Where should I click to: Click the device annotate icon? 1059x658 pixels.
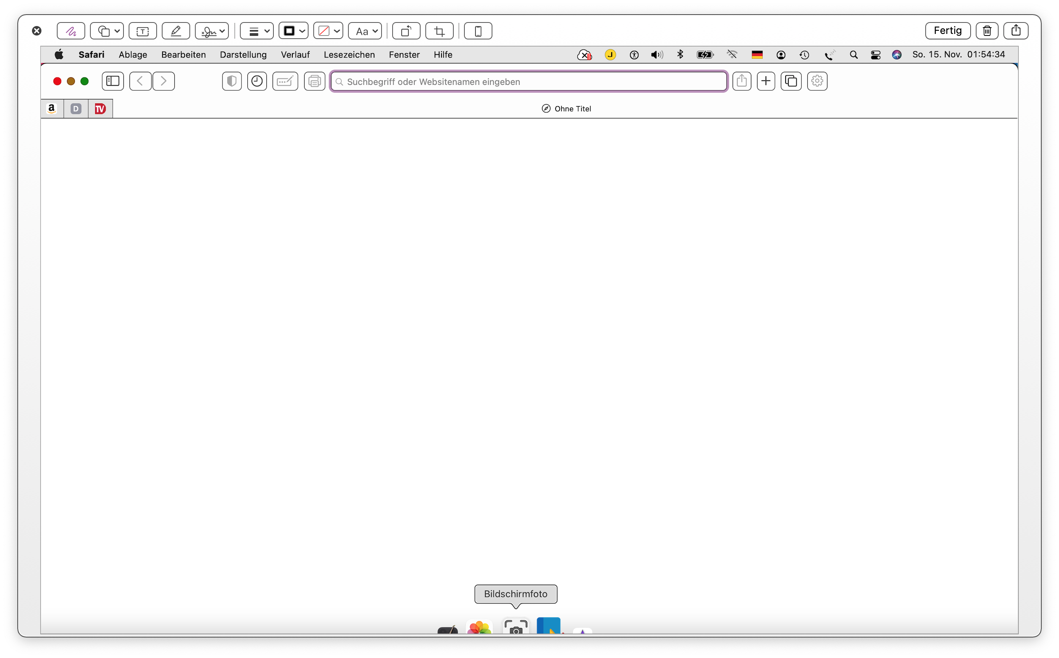tap(477, 31)
